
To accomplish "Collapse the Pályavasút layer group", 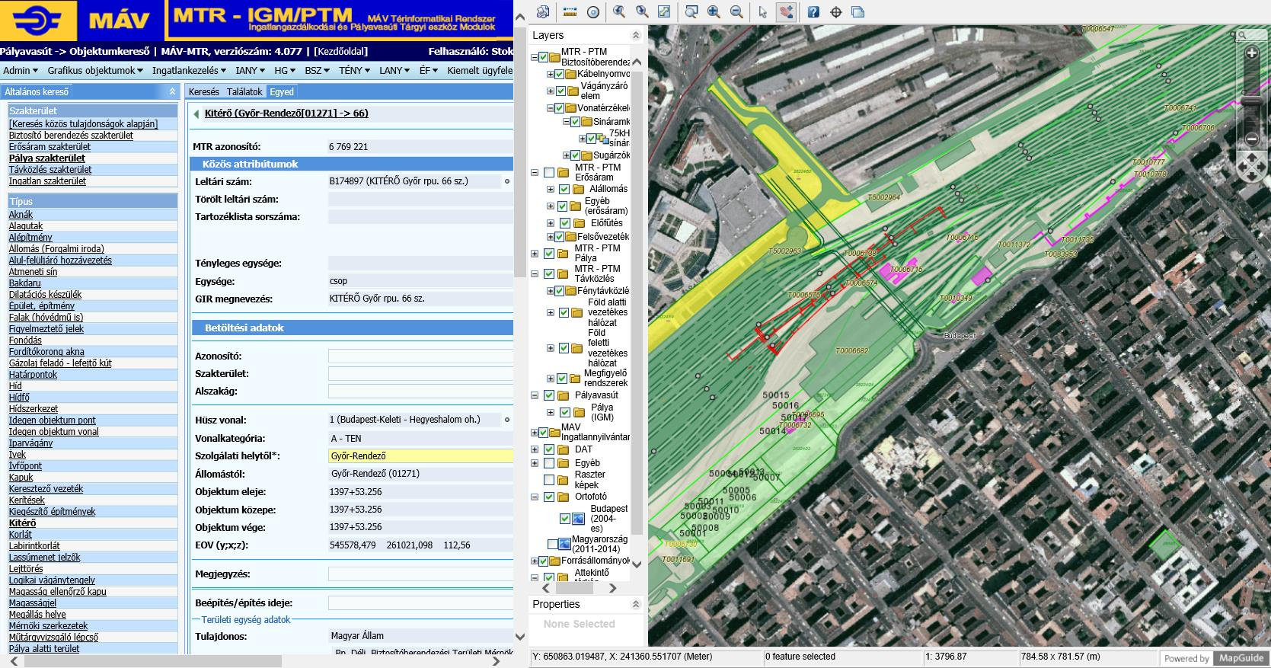I will (535, 395).
